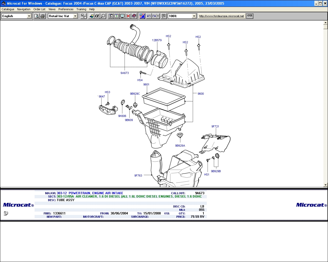Click the printer icon in toolbar

(x=43, y=16)
